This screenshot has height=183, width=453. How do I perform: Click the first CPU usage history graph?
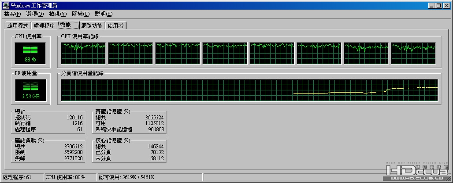83,54
